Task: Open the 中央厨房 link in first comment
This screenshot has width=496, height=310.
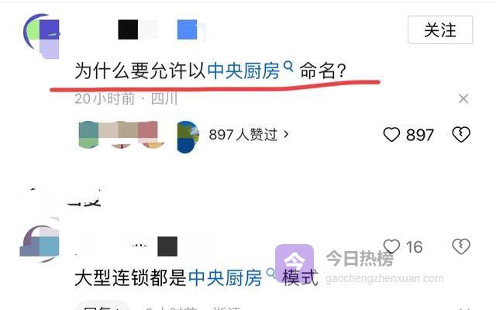Action: click(243, 71)
